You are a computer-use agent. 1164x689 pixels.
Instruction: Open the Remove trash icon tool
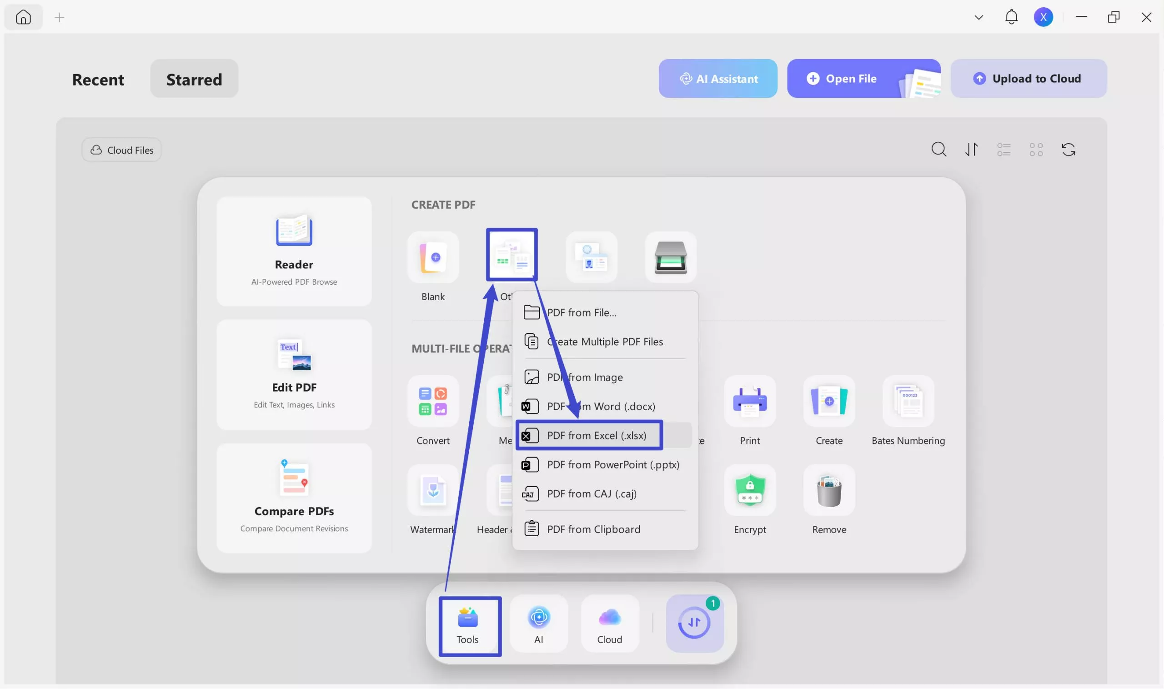[x=829, y=491]
